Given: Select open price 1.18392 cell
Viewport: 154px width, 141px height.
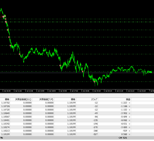Looking at the screenshot, I should [x=5, y=124].
